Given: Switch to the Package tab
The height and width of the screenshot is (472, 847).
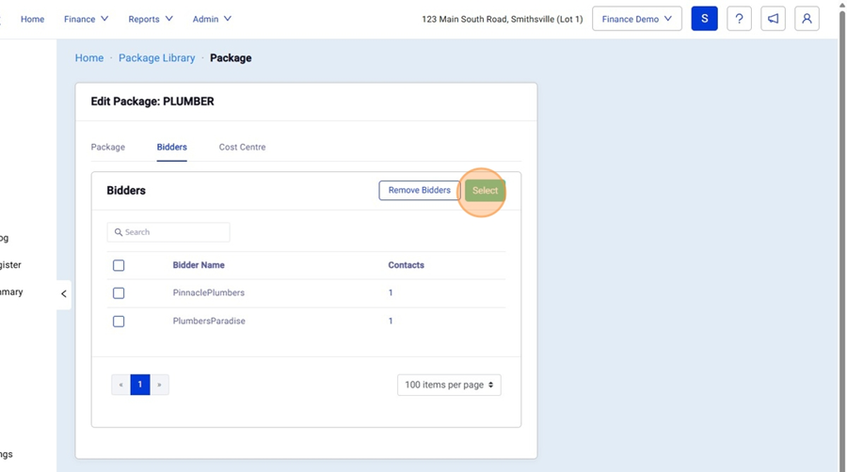Looking at the screenshot, I should point(108,148).
